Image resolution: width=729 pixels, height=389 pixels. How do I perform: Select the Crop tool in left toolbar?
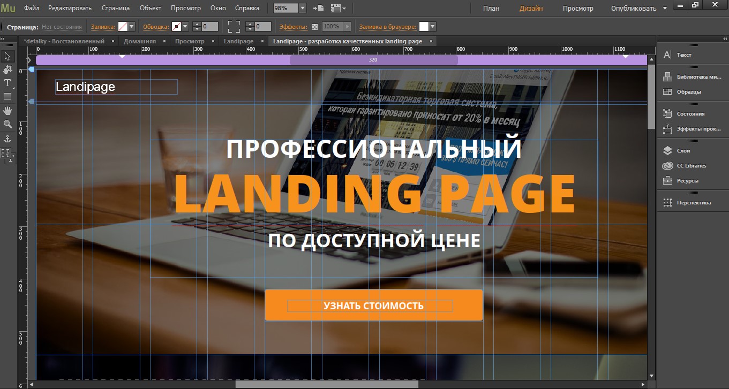[x=7, y=70]
